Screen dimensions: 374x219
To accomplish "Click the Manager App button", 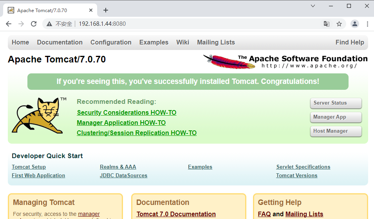I will click(336, 117).
